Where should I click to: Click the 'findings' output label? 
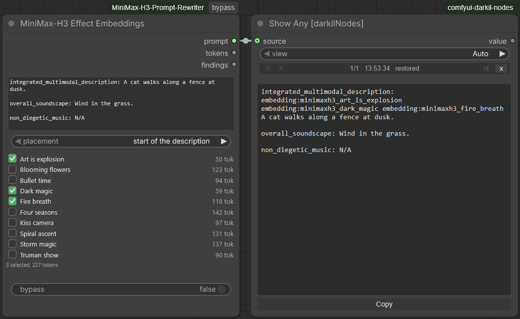[215, 65]
